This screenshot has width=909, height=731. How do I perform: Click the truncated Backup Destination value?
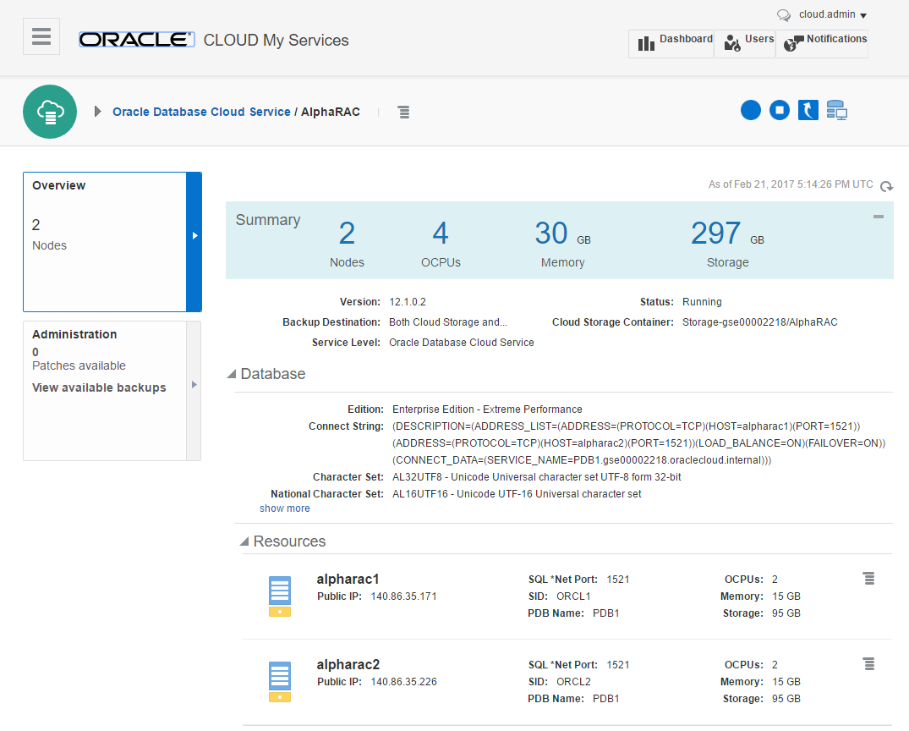448,322
